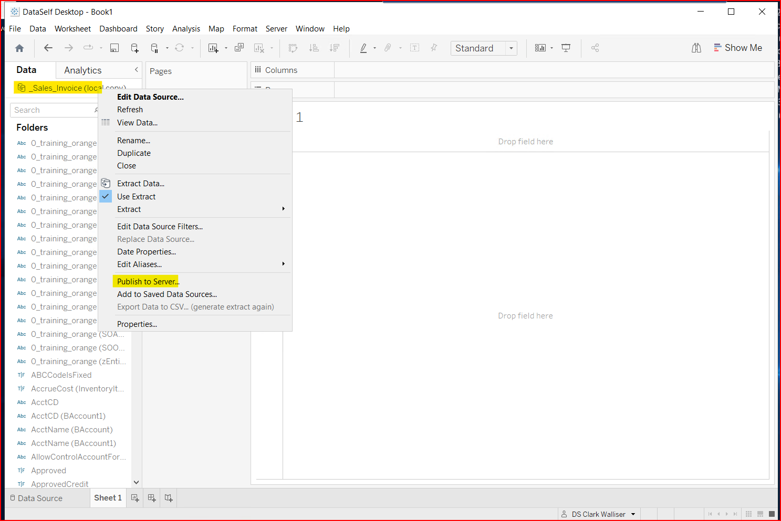
Task: Pause auto updates using the toolbar toggle
Action: tap(155, 48)
